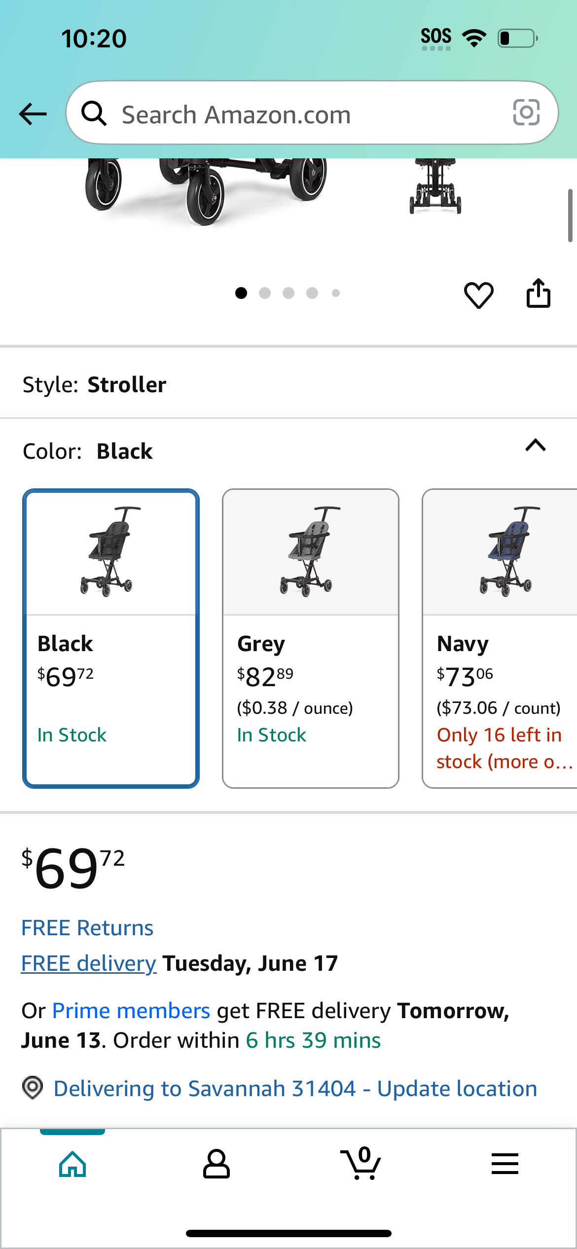Tap the share icon

pyautogui.click(x=538, y=294)
